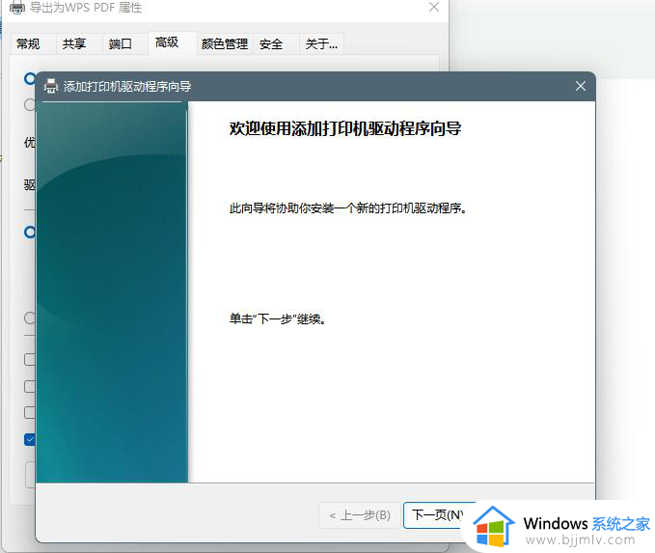Click the 下一页(N) button in wizard
This screenshot has width=655, height=553.
[x=437, y=515]
